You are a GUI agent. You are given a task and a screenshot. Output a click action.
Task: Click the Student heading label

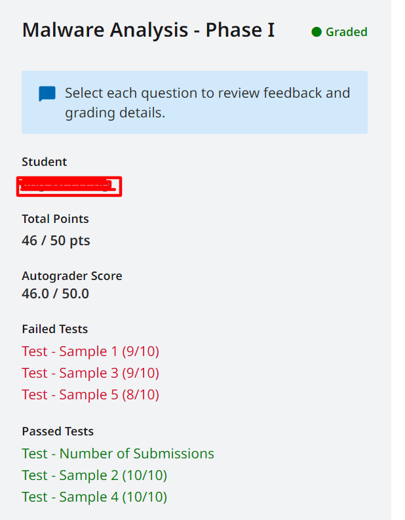pos(45,162)
